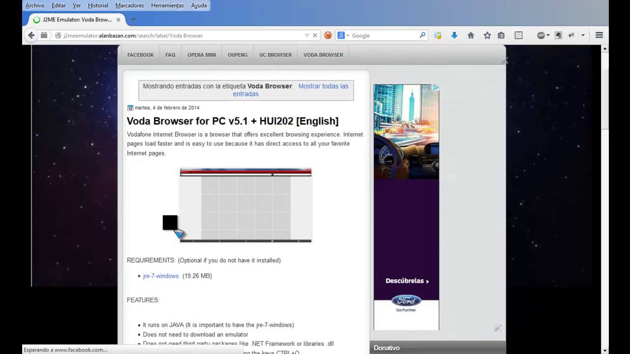Click the Voda Browser screenshot image
Viewport: 630px width, 354px height.
pyautogui.click(x=246, y=206)
